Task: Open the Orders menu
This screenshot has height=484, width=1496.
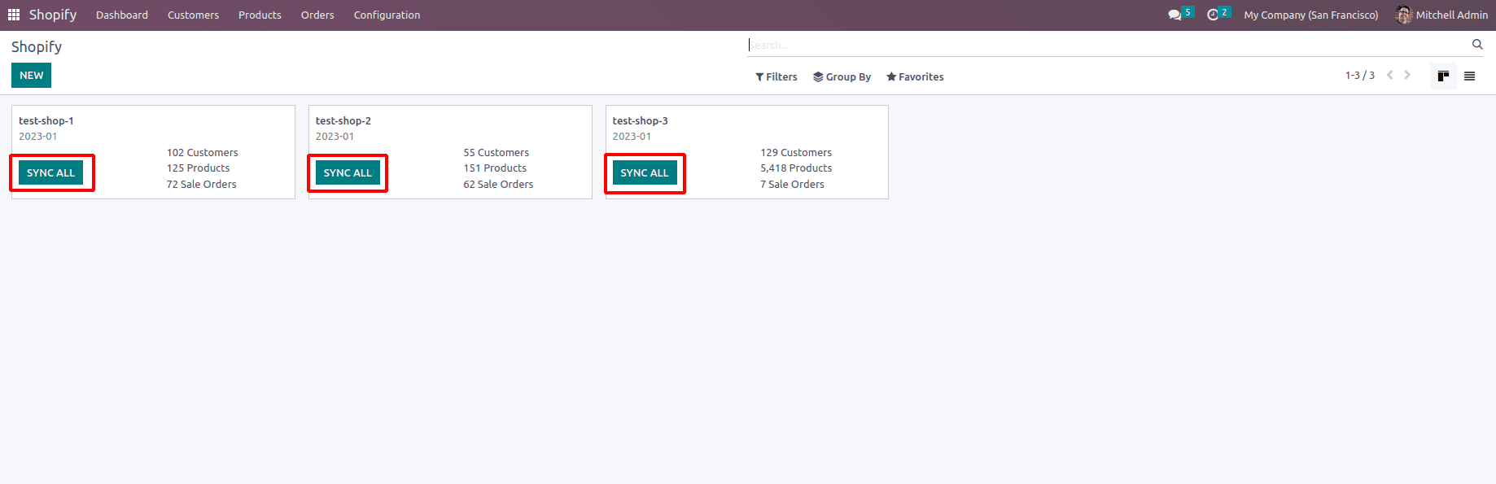Action: coord(317,15)
